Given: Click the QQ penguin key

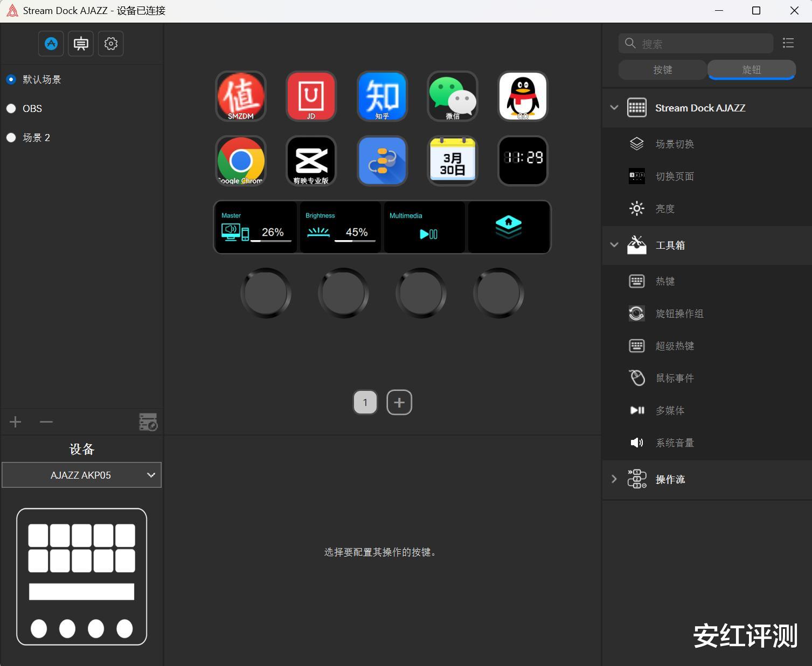Looking at the screenshot, I should tap(523, 96).
